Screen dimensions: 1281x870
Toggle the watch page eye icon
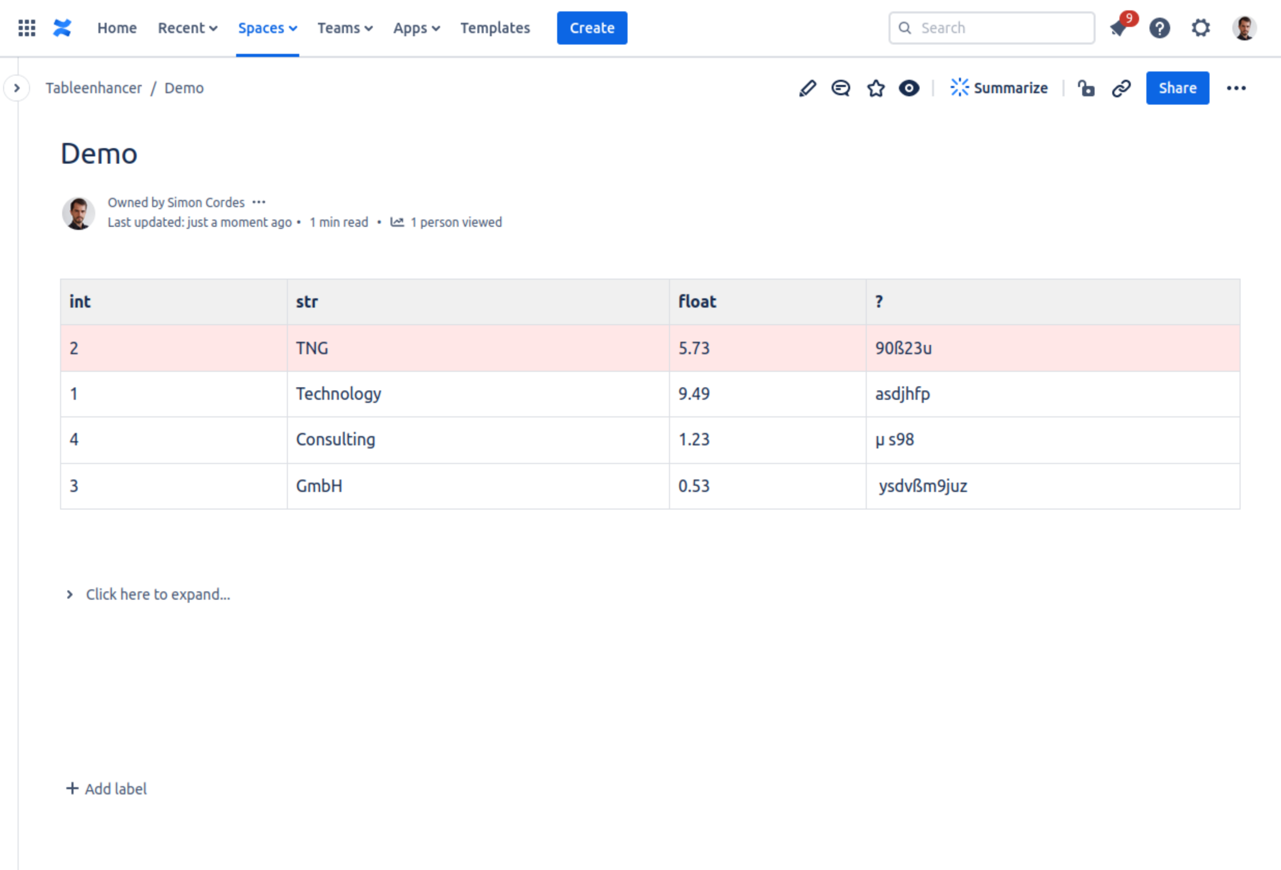point(909,88)
